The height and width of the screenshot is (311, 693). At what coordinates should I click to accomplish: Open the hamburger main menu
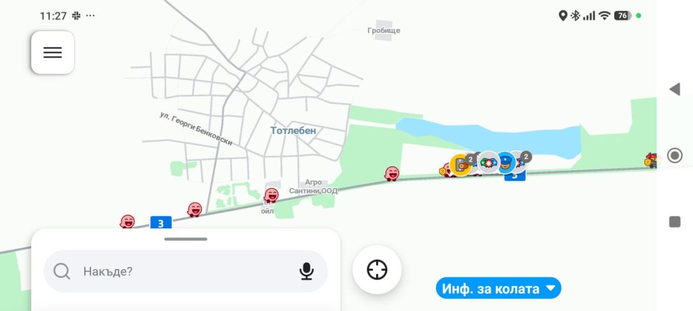[53, 53]
